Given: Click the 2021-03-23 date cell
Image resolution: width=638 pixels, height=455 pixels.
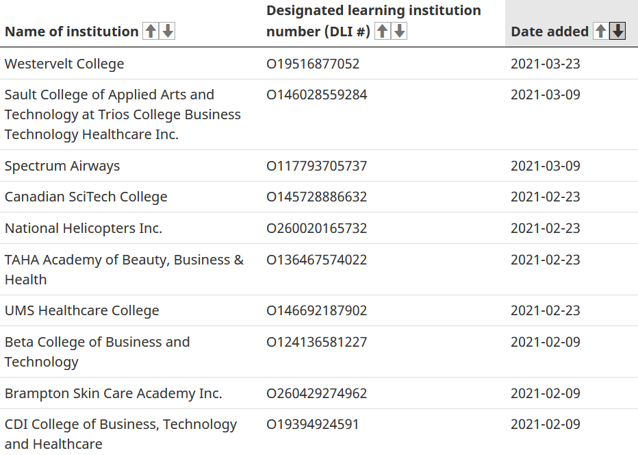Looking at the screenshot, I should [545, 64].
